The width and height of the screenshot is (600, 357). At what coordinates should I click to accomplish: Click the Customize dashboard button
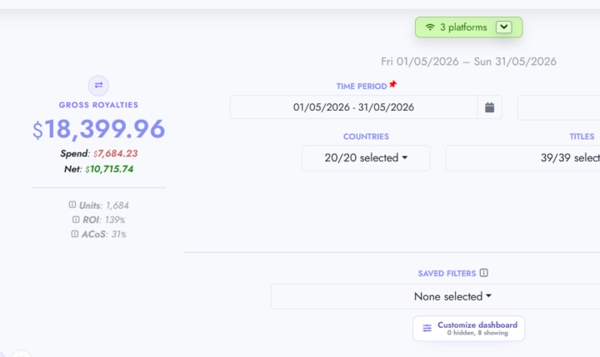(468, 329)
